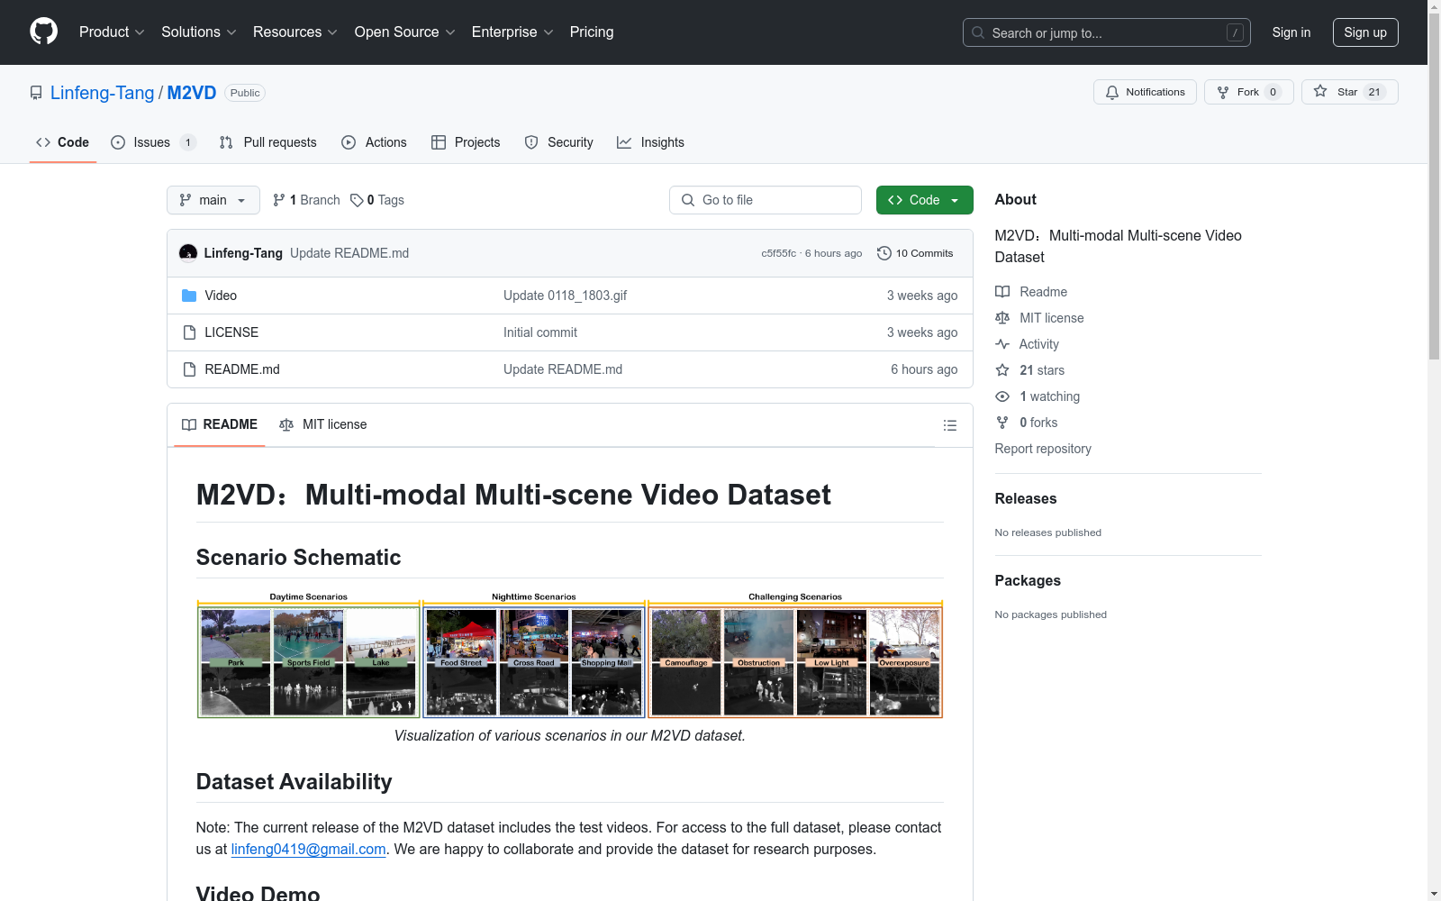Open the M2VD repository name link

(192, 93)
